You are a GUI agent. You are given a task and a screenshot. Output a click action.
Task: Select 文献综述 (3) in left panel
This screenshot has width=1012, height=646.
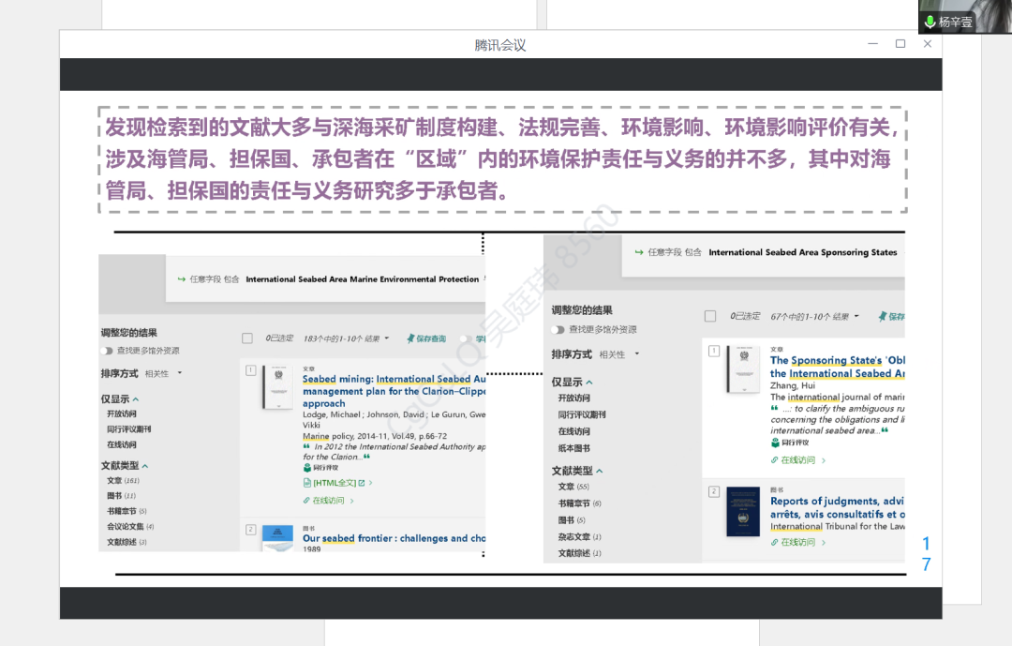click(127, 542)
